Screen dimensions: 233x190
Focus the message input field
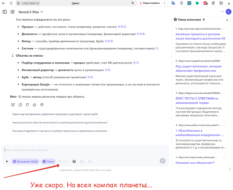[x=86, y=150]
